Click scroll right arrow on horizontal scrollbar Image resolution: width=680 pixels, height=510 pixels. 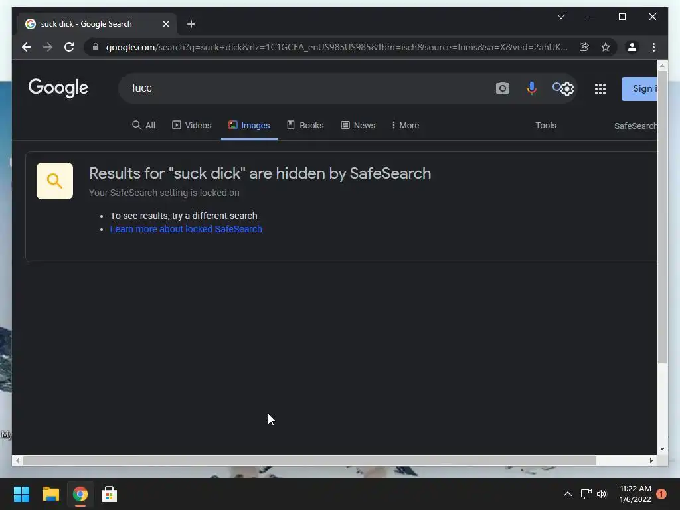click(x=651, y=461)
